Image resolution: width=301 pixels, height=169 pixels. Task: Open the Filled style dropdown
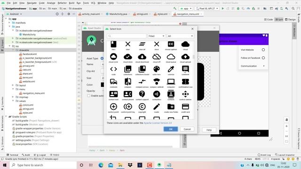[156, 36]
